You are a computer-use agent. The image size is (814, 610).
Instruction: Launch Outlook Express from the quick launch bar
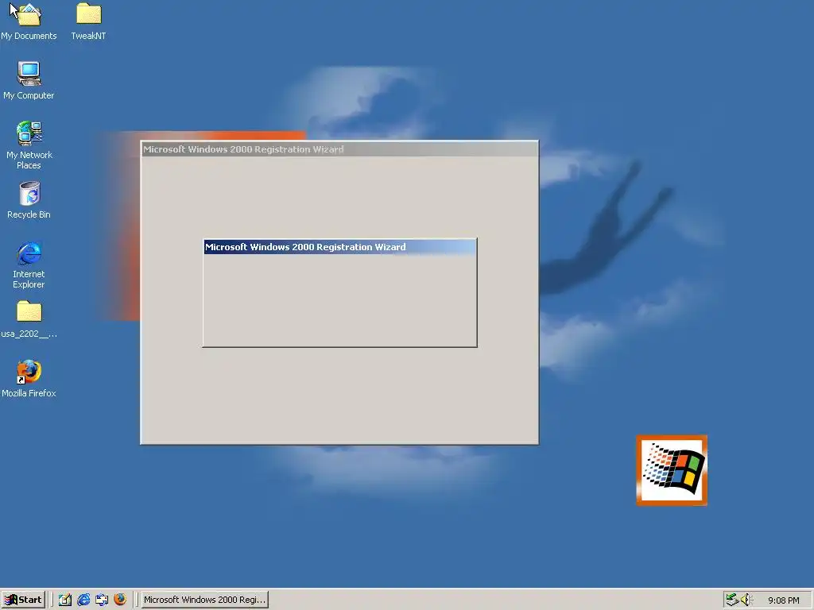[x=102, y=600]
